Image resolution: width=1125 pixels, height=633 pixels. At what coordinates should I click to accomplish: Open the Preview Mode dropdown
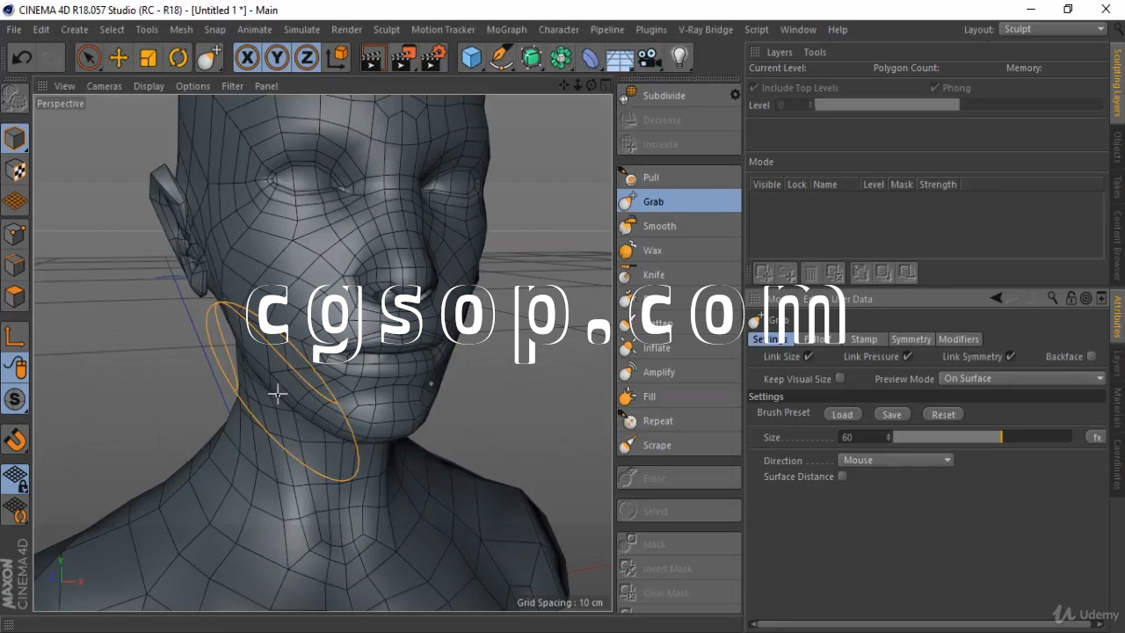coord(1022,379)
